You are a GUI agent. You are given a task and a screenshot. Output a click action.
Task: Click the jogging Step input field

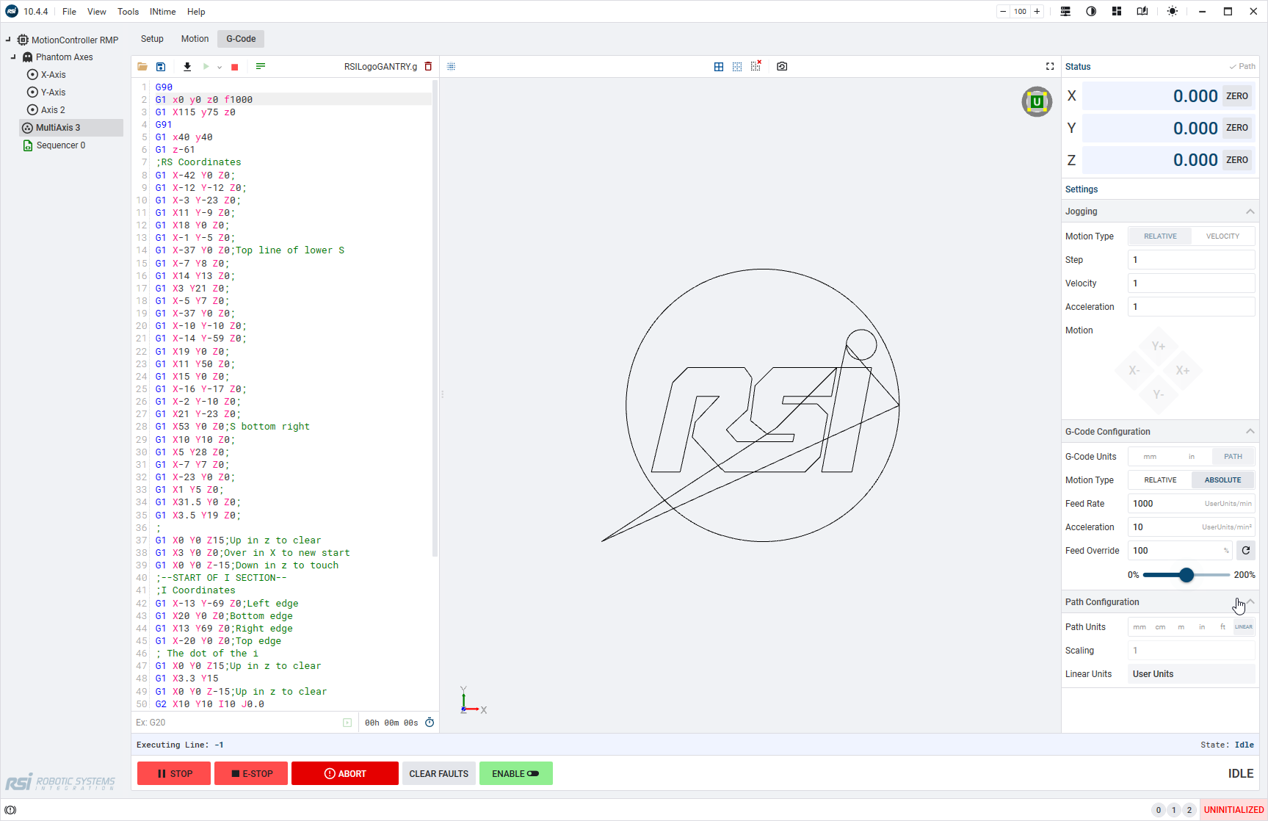click(x=1191, y=260)
